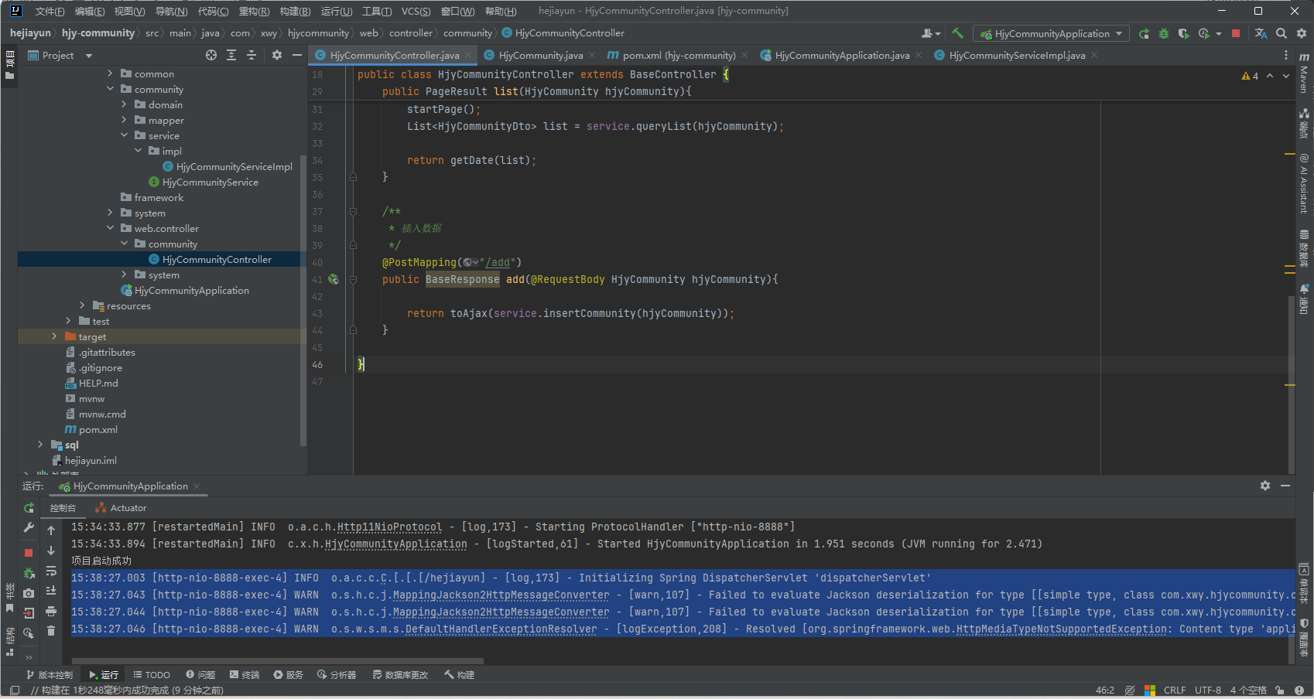Collapse all nodes in Project tree
Image resolution: width=1314 pixels, height=699 pixels.
[x=252, y=55]
